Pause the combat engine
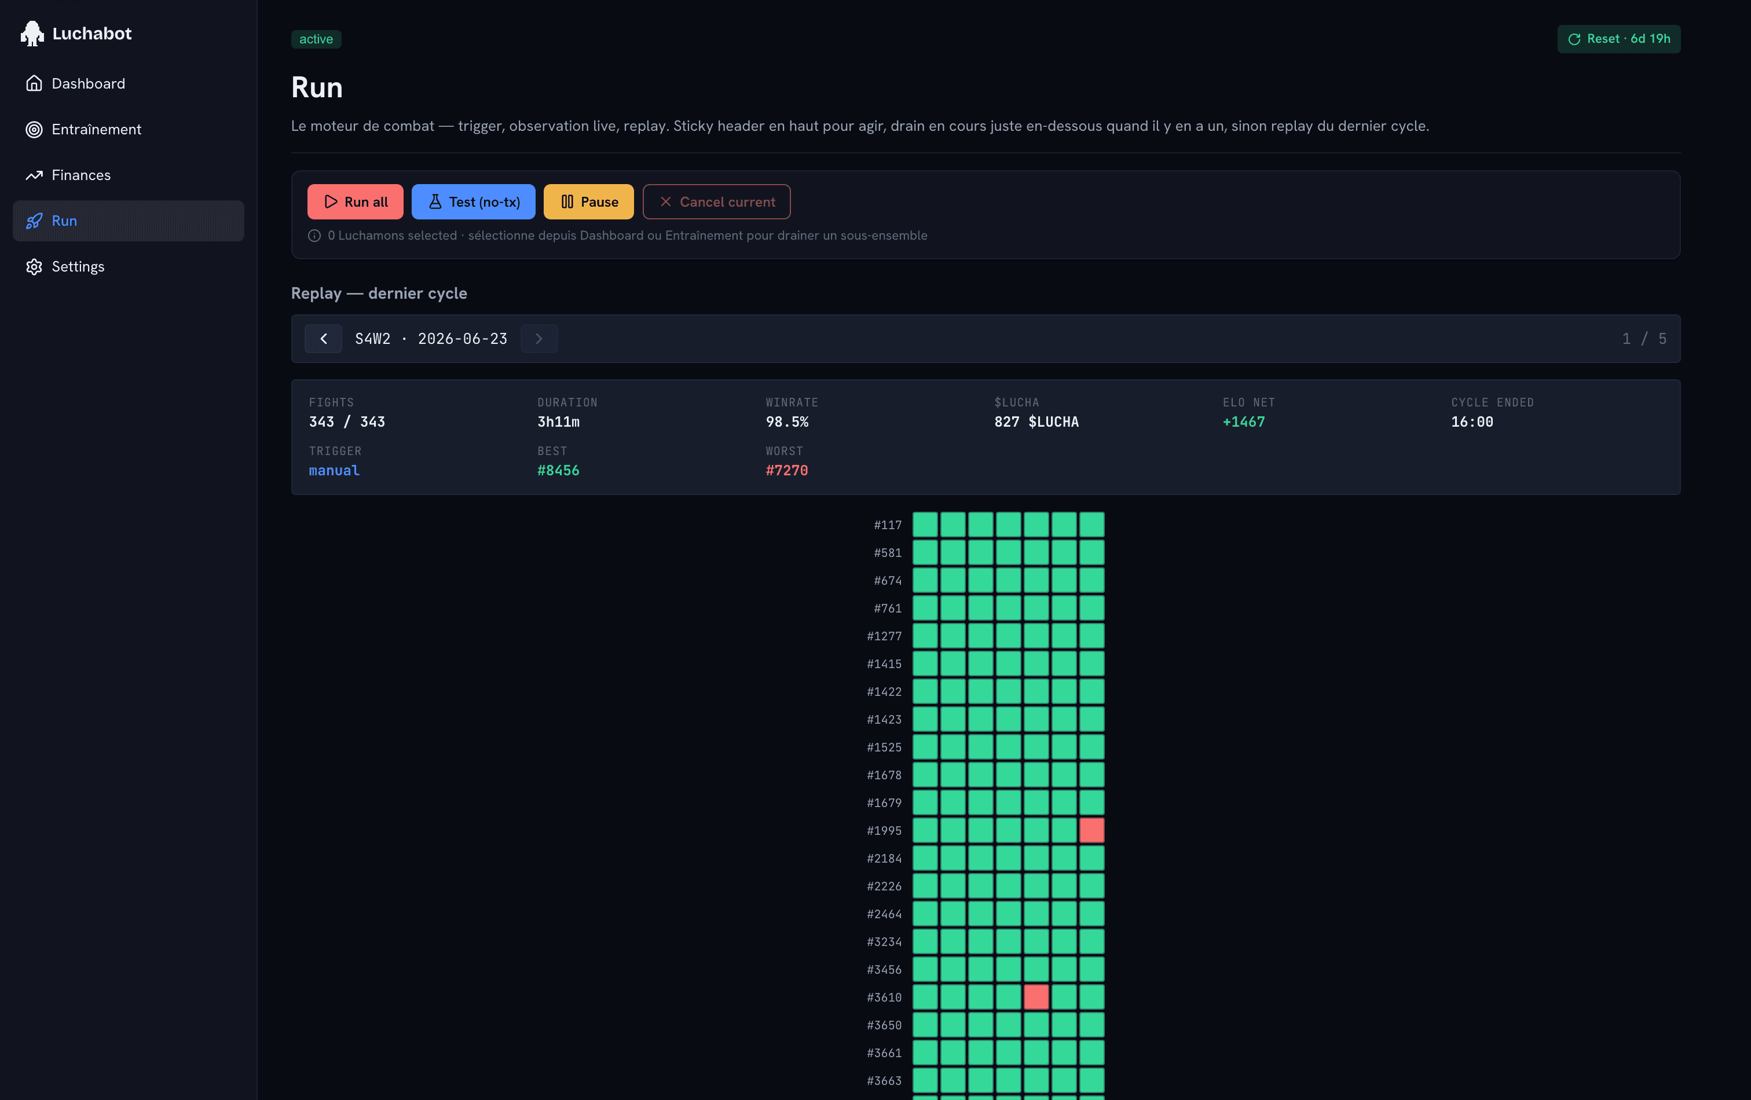 click(x=588, y=202)
